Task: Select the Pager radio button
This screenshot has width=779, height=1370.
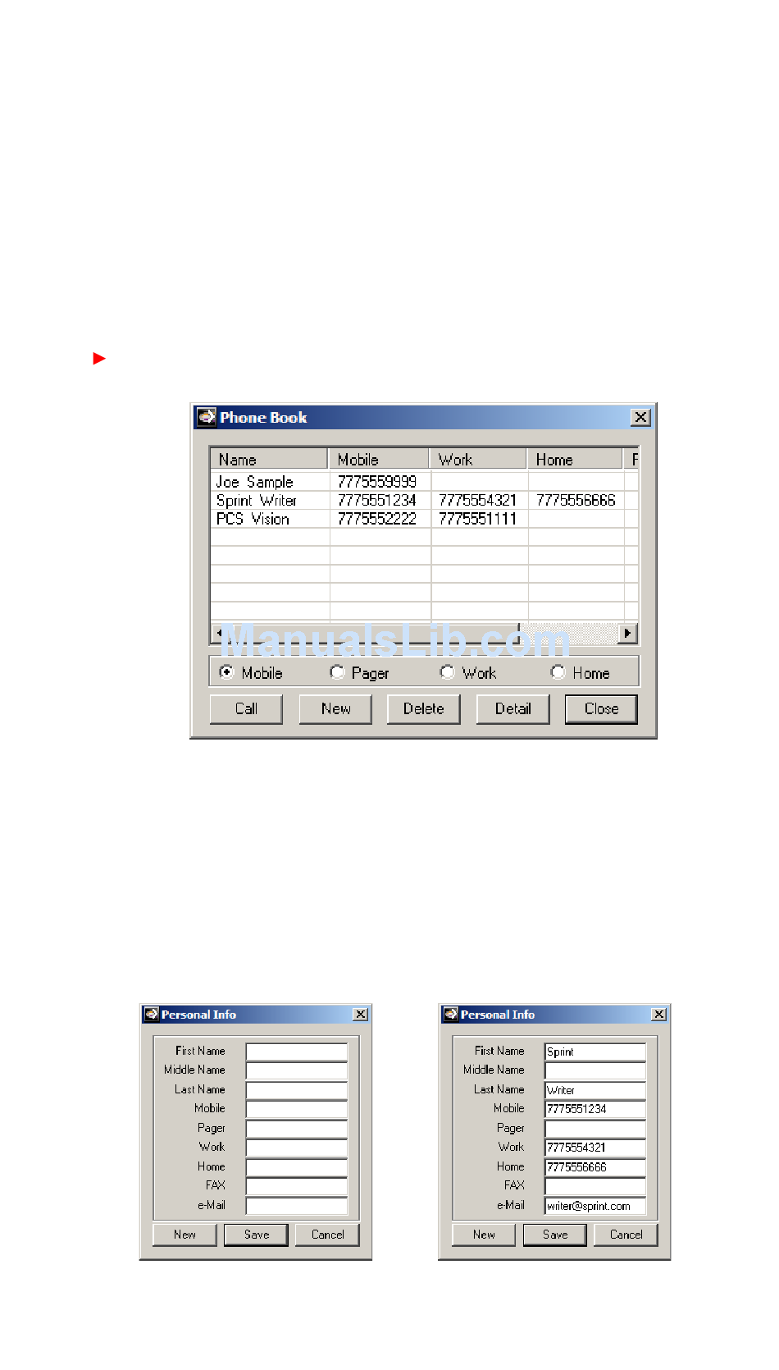Action: pos(337,672)
